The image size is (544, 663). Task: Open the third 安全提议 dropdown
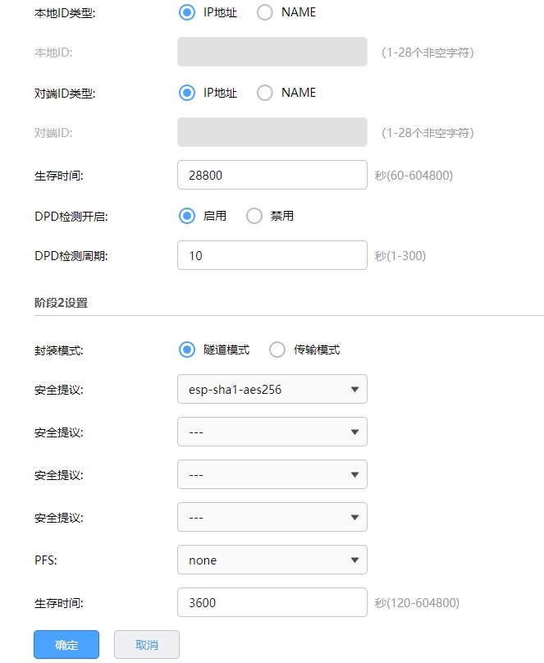coord(272,474)
